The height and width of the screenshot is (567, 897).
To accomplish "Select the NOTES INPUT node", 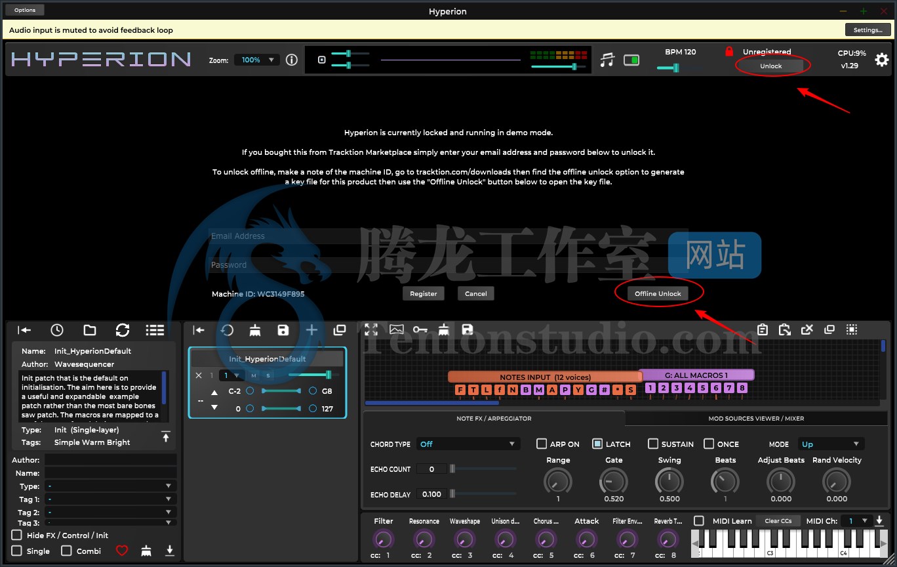I will point(545,377).
